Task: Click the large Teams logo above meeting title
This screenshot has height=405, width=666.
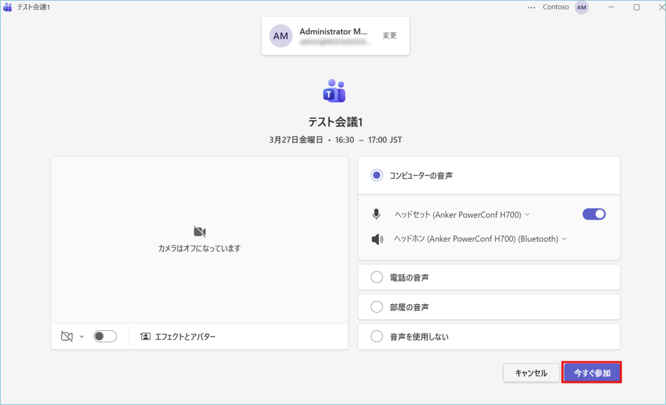Action: [334, 92]
